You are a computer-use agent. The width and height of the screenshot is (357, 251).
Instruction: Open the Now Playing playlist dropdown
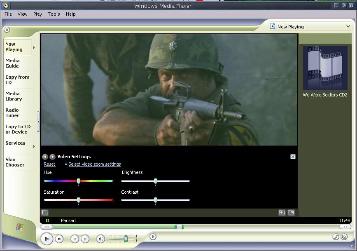point(348,26)
